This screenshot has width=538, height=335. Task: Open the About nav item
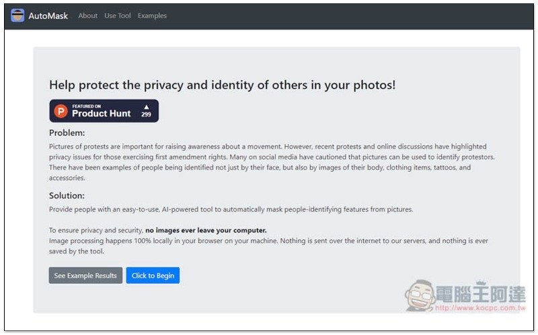click(88, 15)
